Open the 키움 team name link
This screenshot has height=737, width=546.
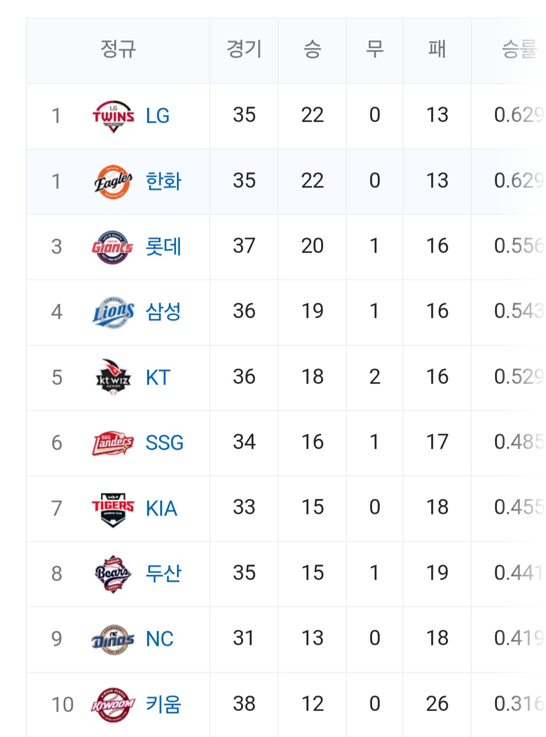(163, 704)
